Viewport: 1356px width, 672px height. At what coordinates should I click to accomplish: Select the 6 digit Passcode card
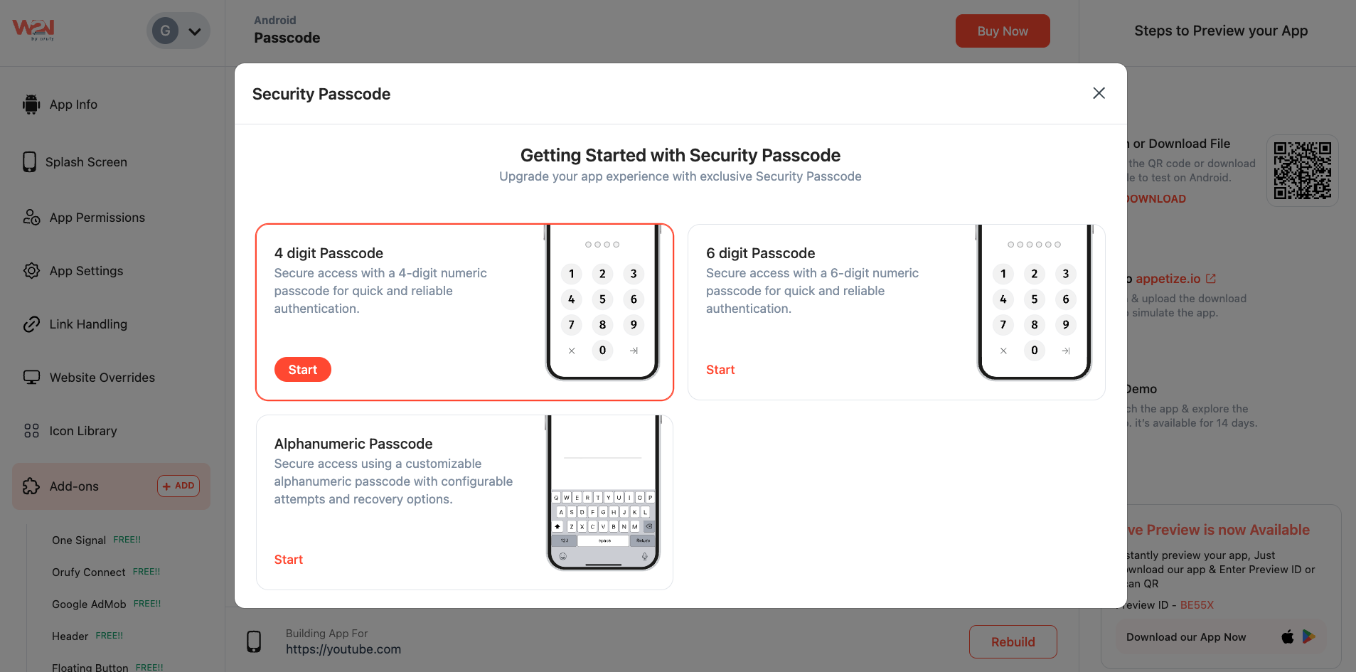(825, 313)
